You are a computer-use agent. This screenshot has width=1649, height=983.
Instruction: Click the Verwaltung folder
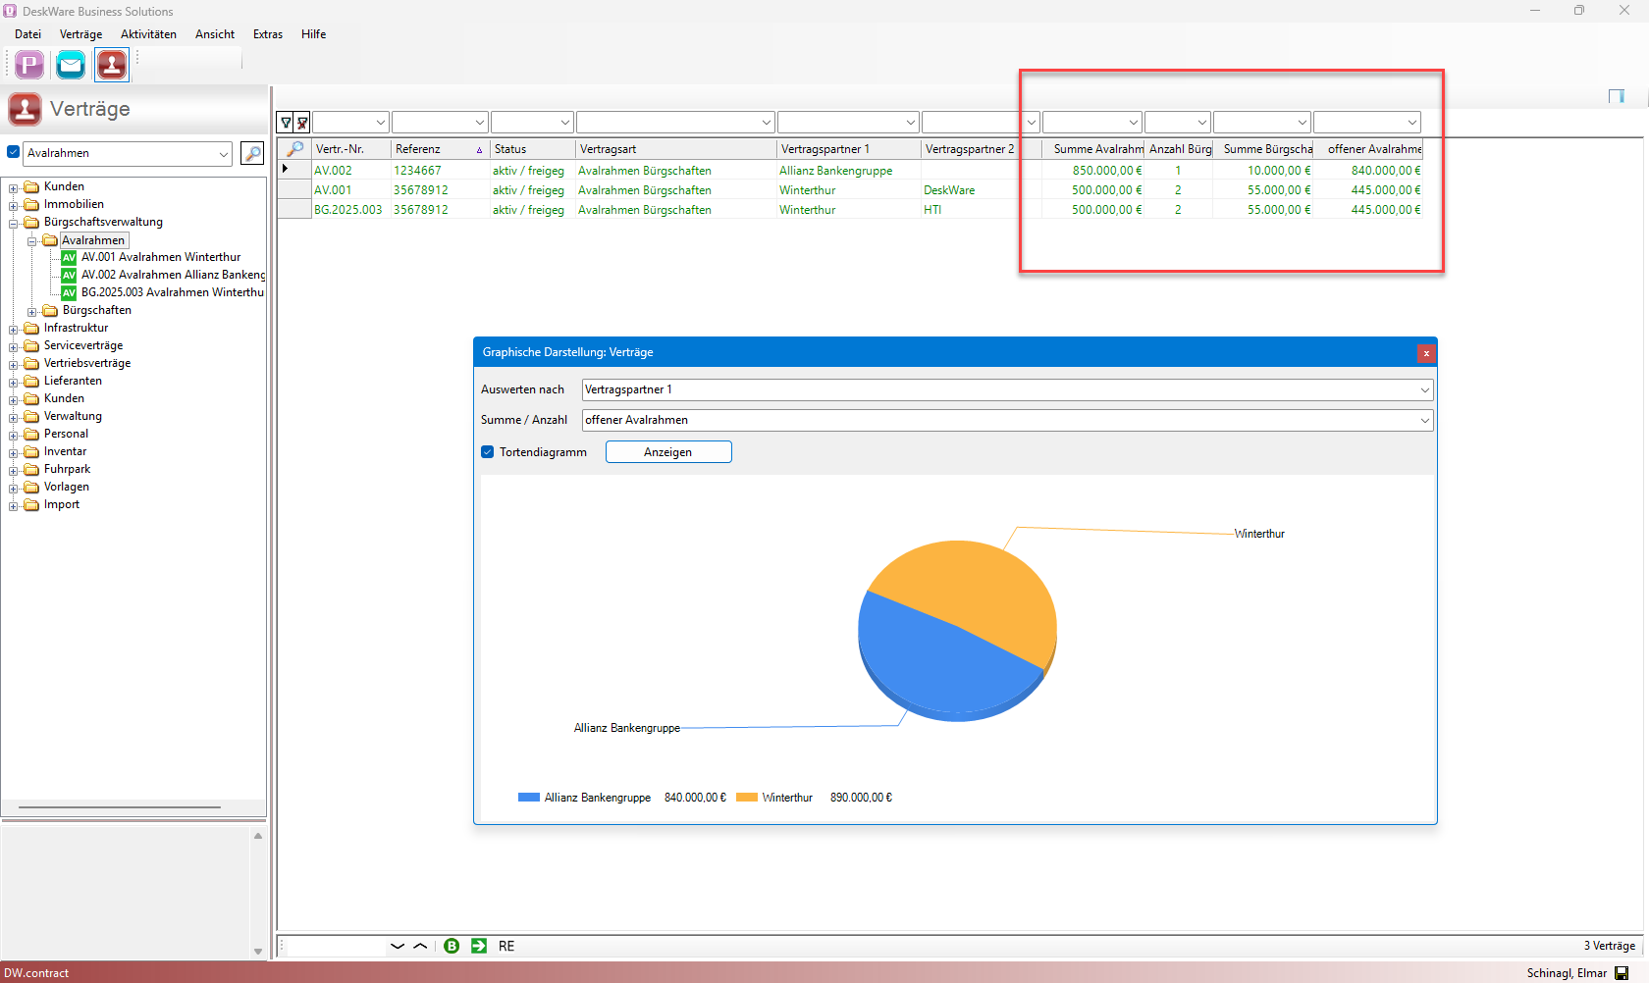73,416
